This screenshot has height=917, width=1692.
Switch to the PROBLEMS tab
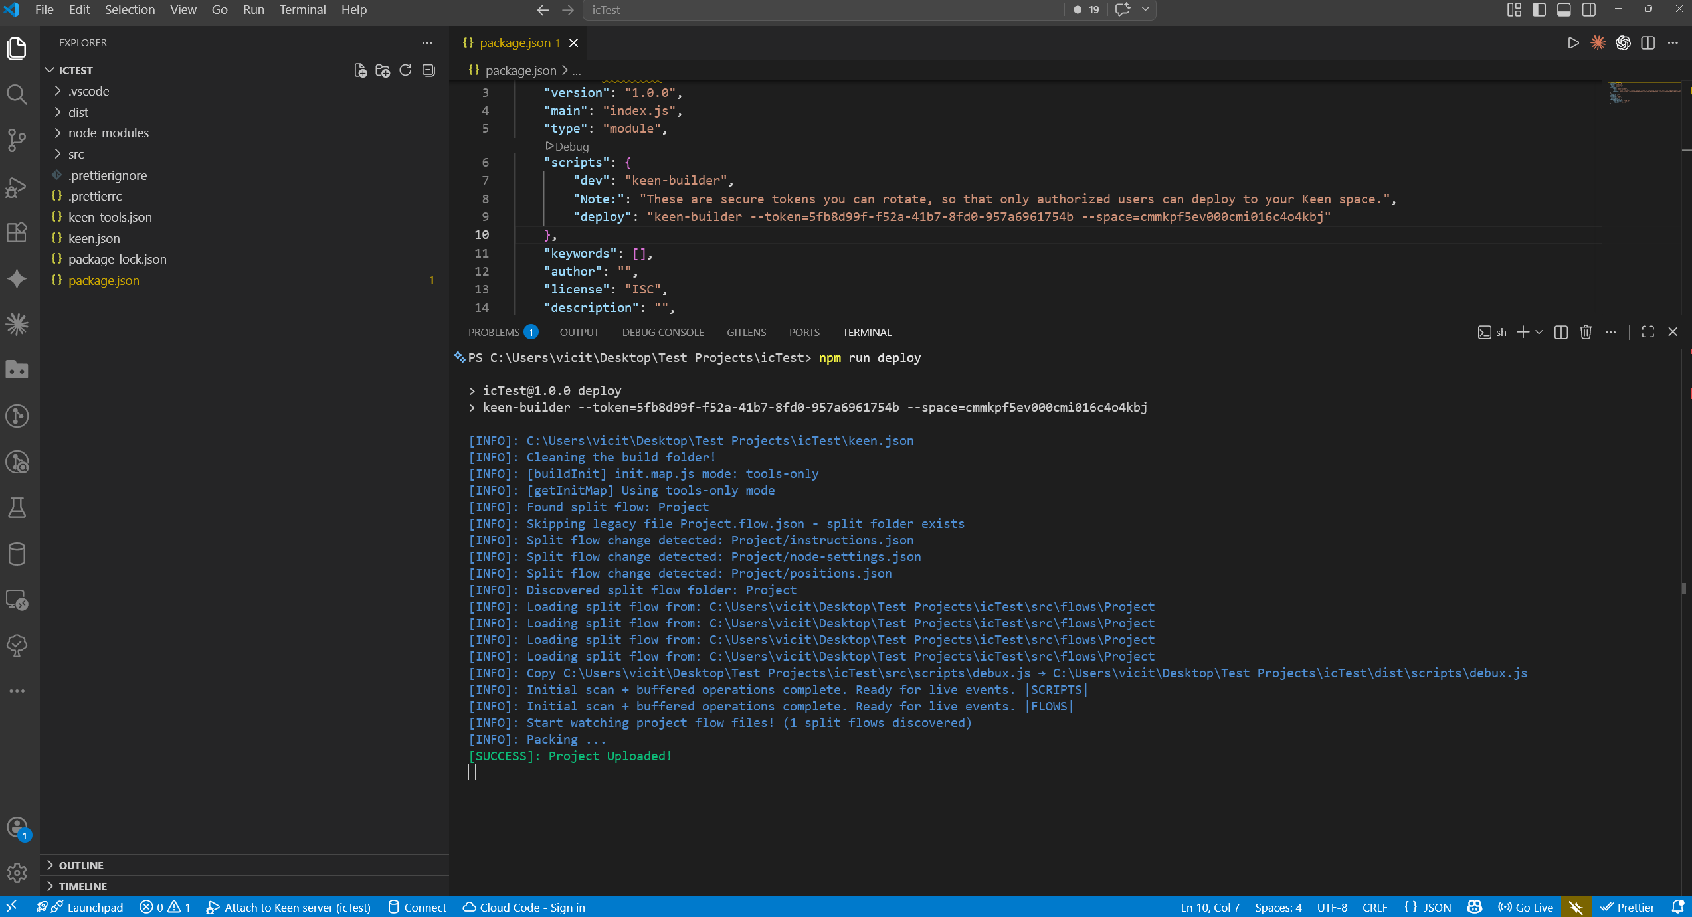(502, 332)
